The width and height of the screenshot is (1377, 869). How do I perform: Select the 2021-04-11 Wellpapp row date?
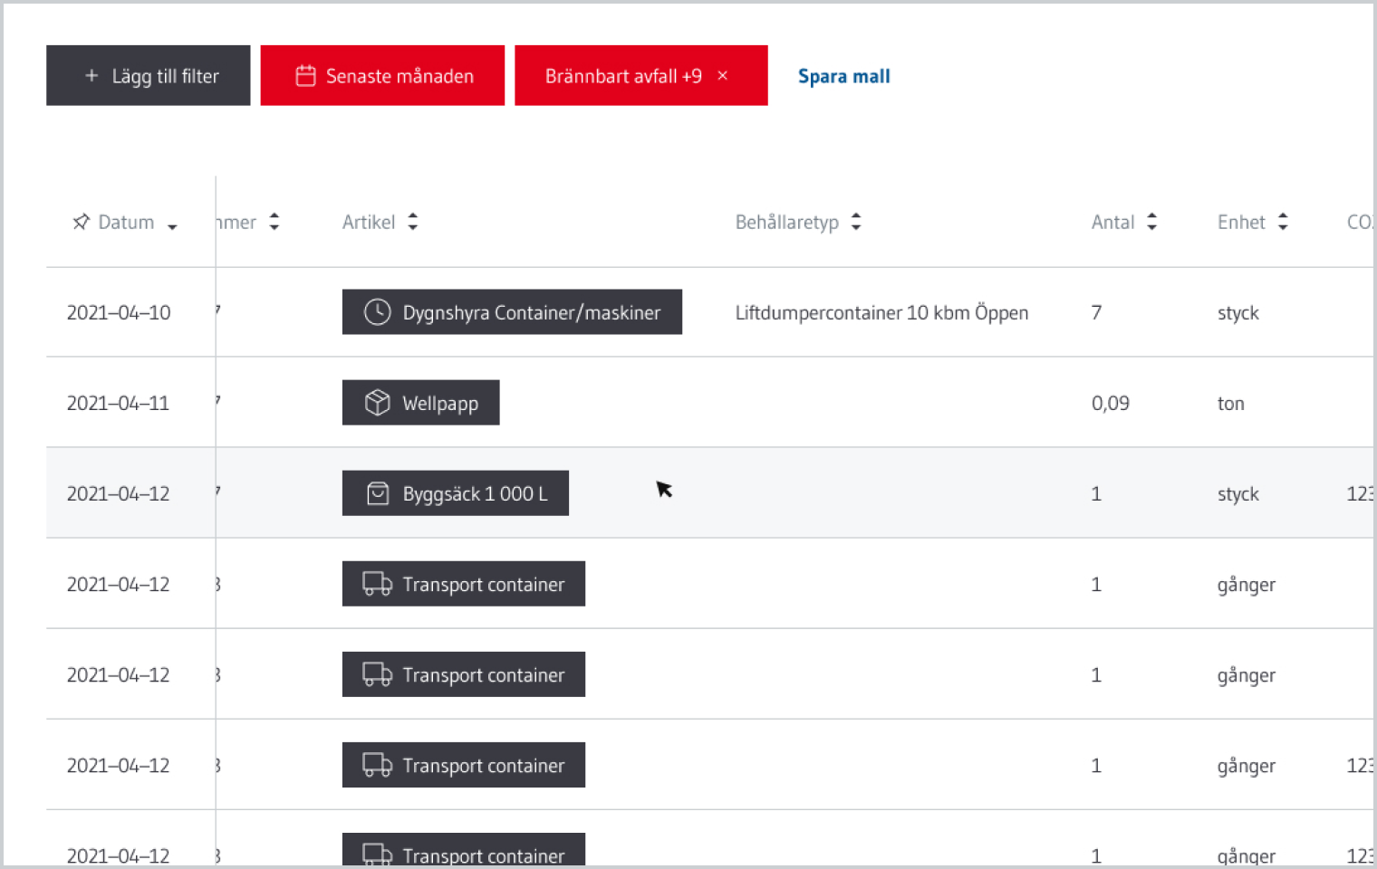click(118, 403)
